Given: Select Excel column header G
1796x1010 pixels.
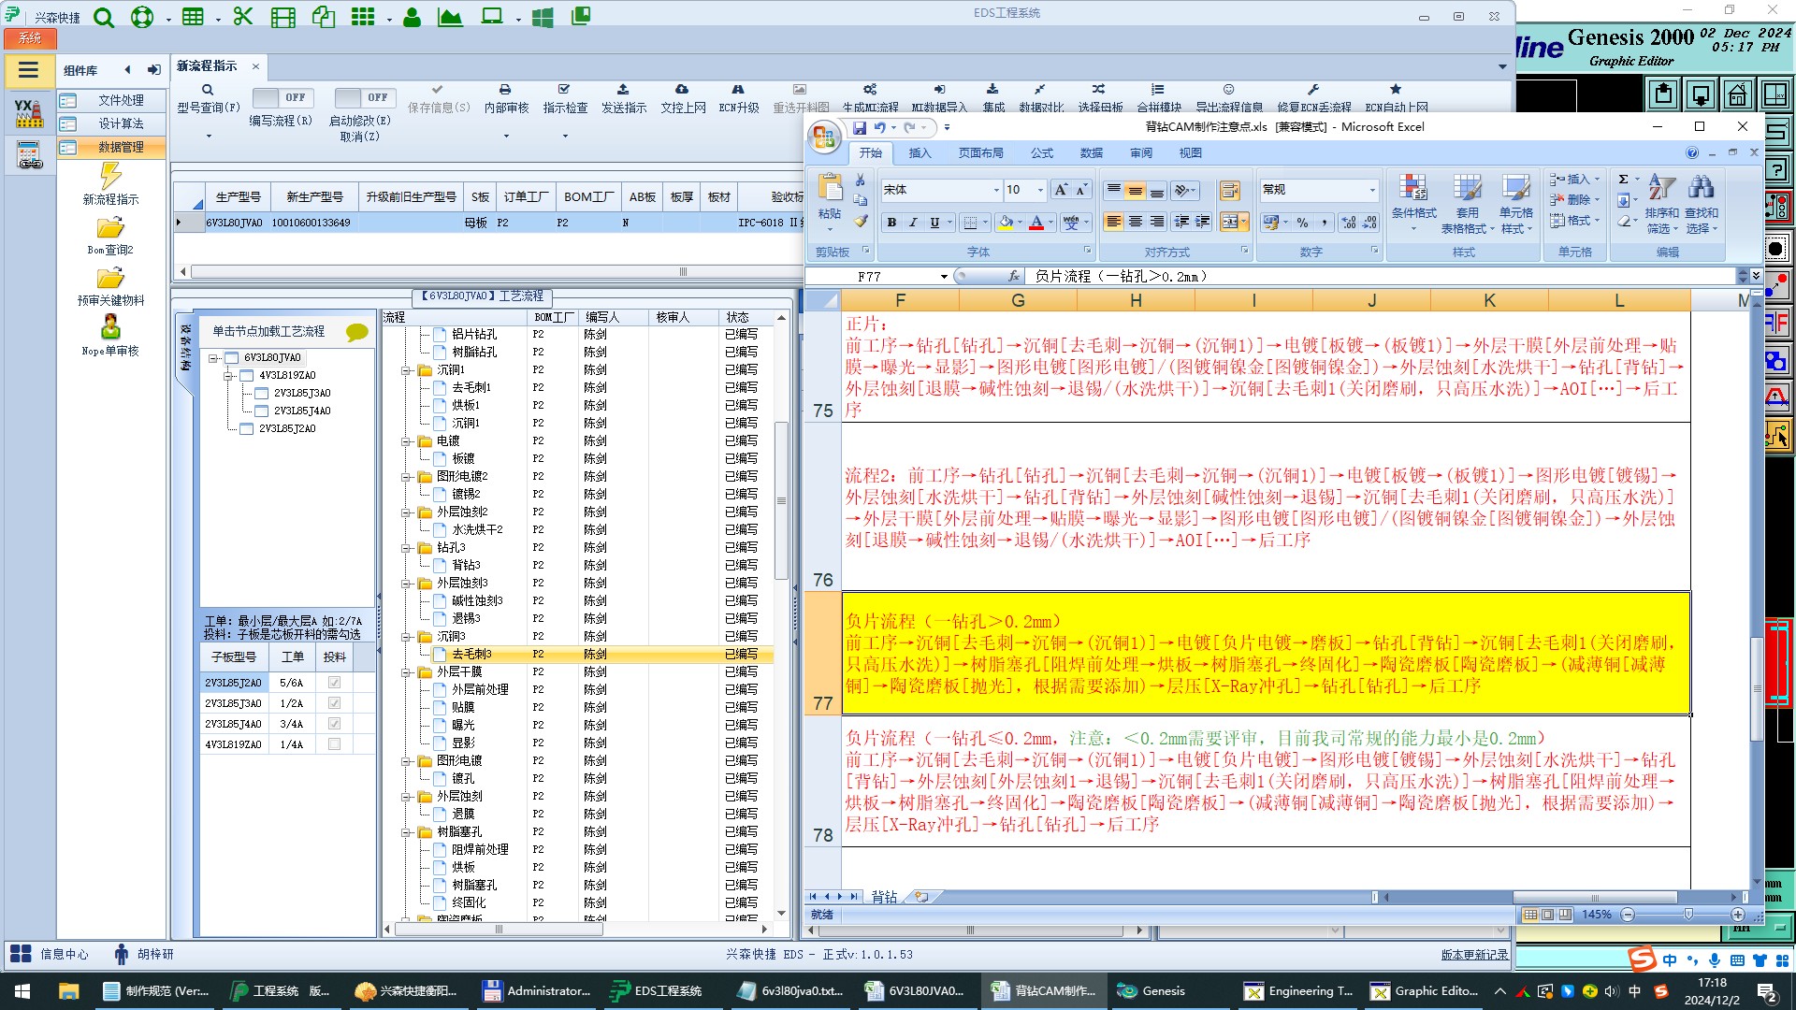Looking at the screenshot, I should tap(1018, 300).
